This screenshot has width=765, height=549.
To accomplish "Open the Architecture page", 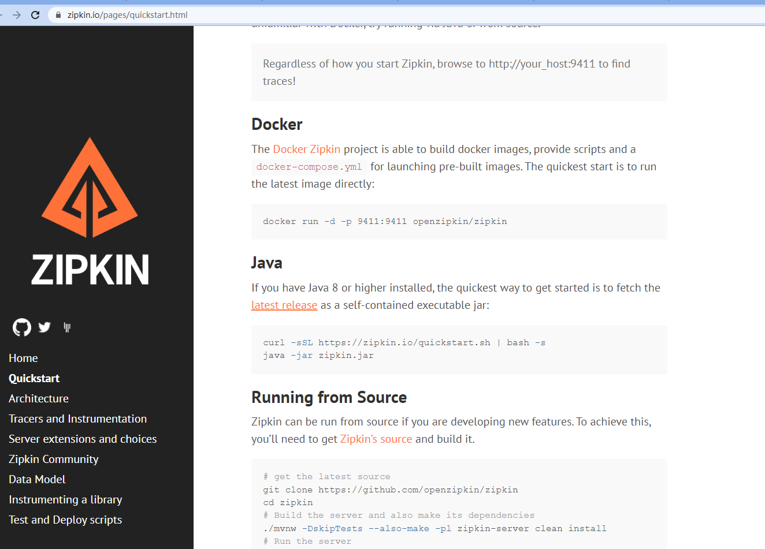I will (39, 398).
